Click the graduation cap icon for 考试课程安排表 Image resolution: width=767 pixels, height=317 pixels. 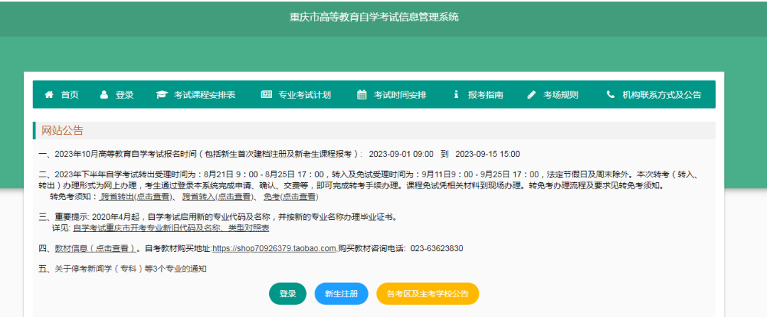pyautogui.click(x=161, y=95)
